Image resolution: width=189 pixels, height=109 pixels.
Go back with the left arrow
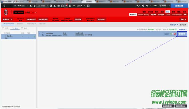(5, 6)
